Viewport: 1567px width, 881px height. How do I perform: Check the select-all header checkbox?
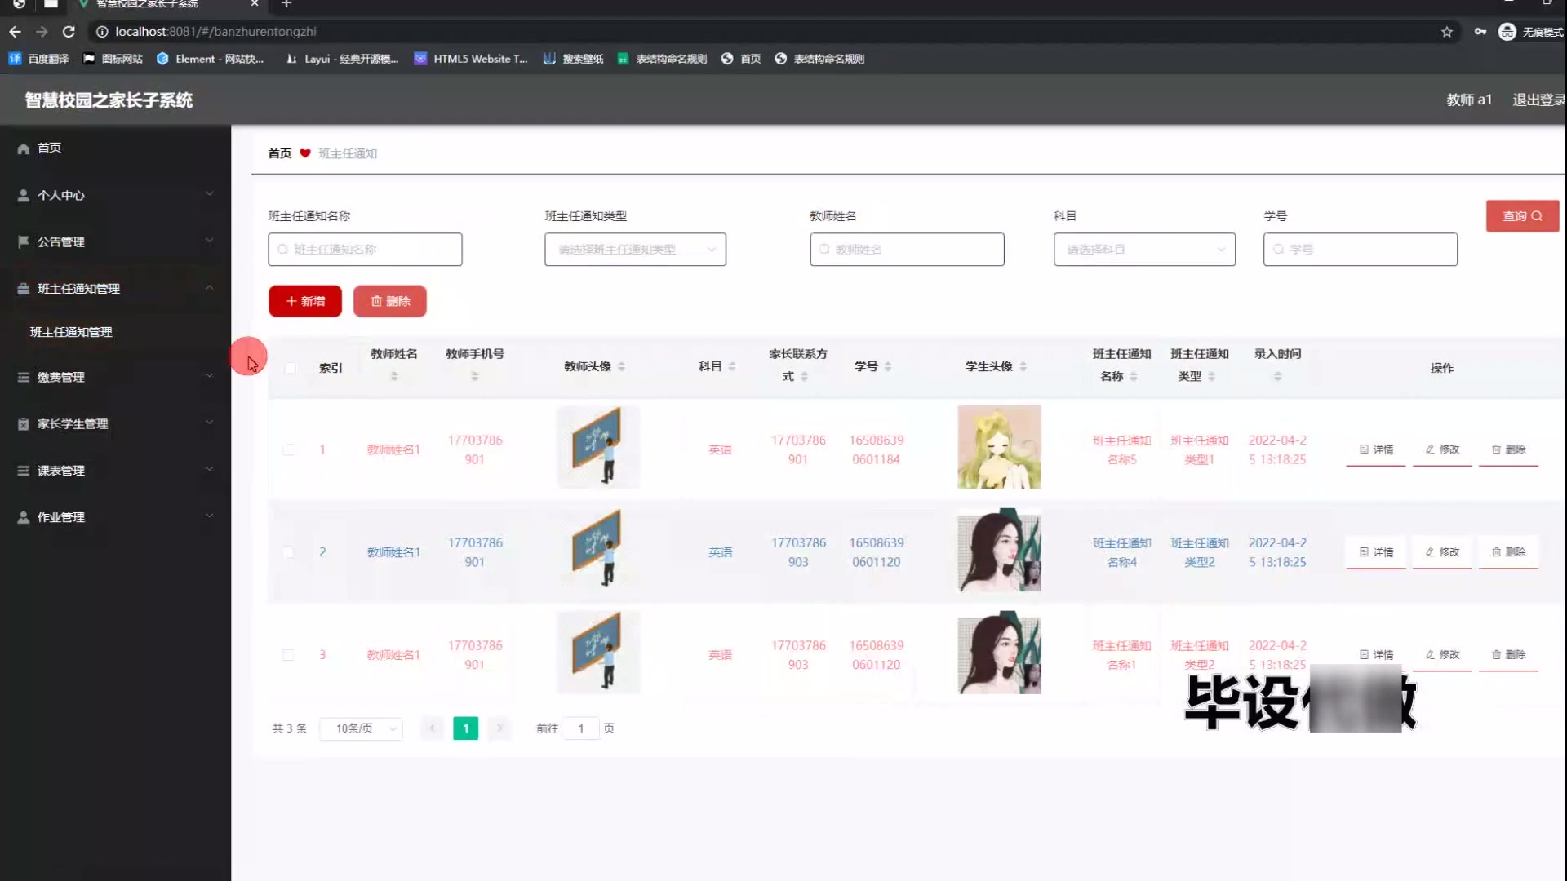pos(290,368)
